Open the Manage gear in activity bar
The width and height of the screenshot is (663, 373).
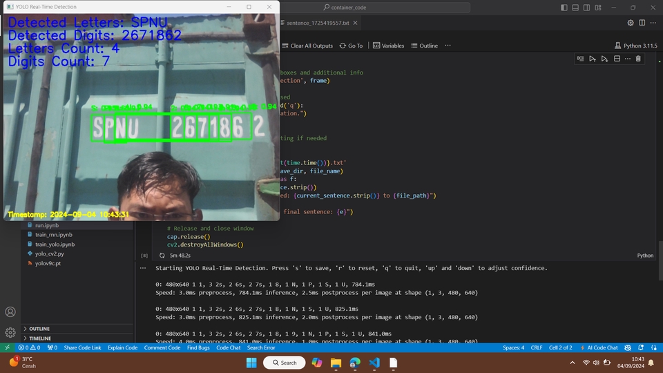10,332
